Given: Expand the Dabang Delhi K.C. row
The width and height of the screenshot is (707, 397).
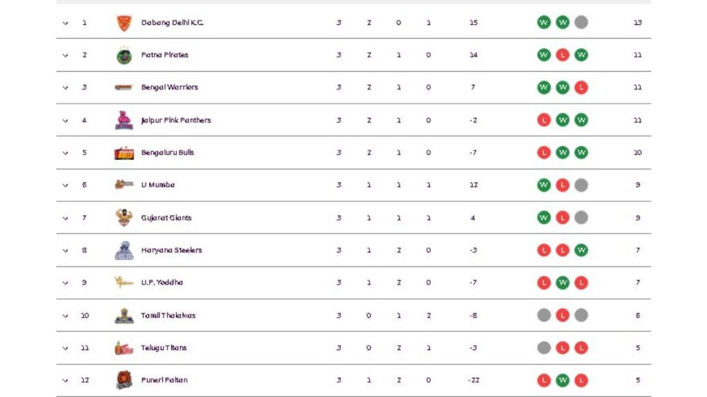Looking at the screenshot, I should point(66,23).
